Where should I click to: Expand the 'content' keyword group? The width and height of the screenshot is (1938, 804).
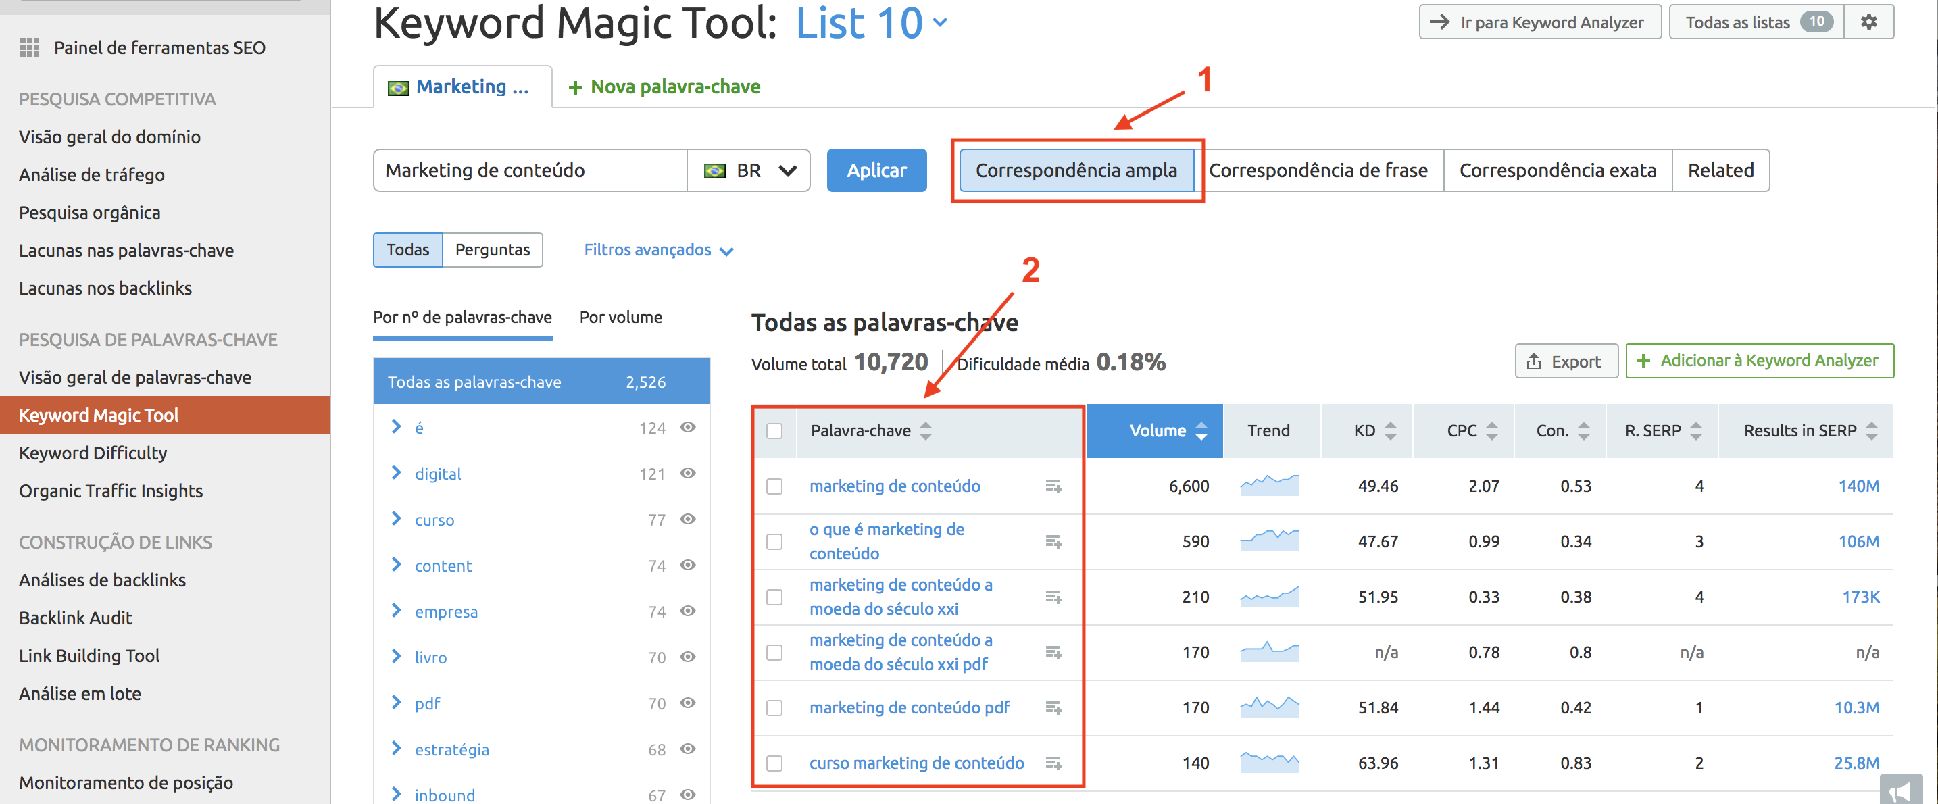coord(397,565)
